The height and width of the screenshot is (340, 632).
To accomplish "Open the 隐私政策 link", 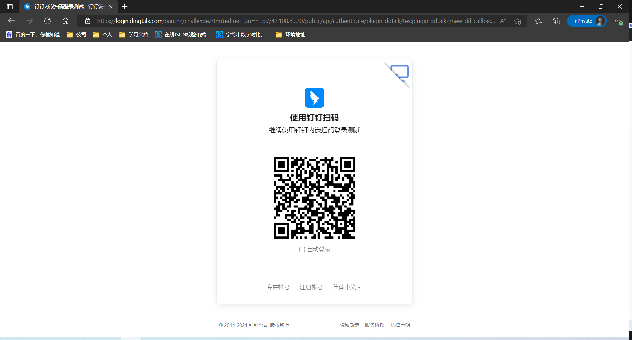I will click(x=349, y=325).
